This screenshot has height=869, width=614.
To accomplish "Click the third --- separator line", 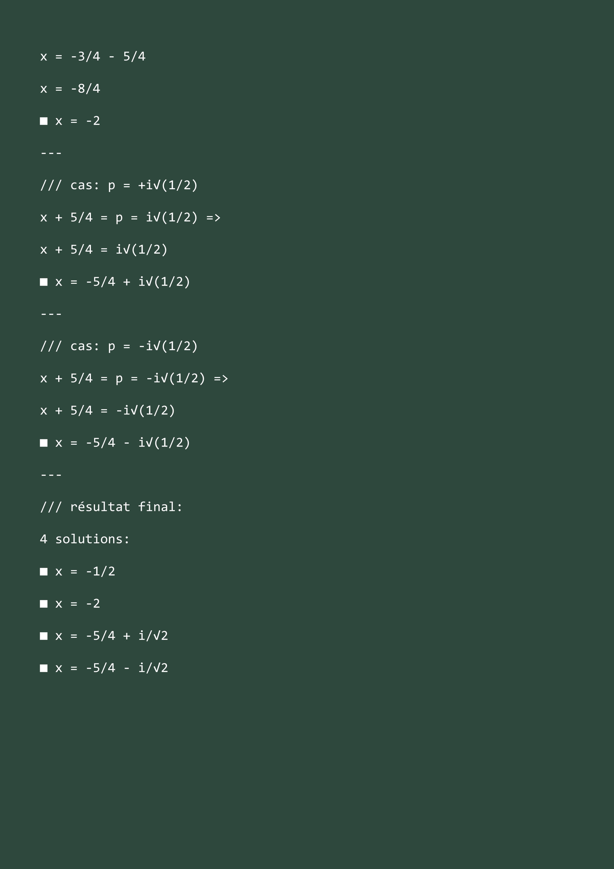I will [x=51, y=475].
